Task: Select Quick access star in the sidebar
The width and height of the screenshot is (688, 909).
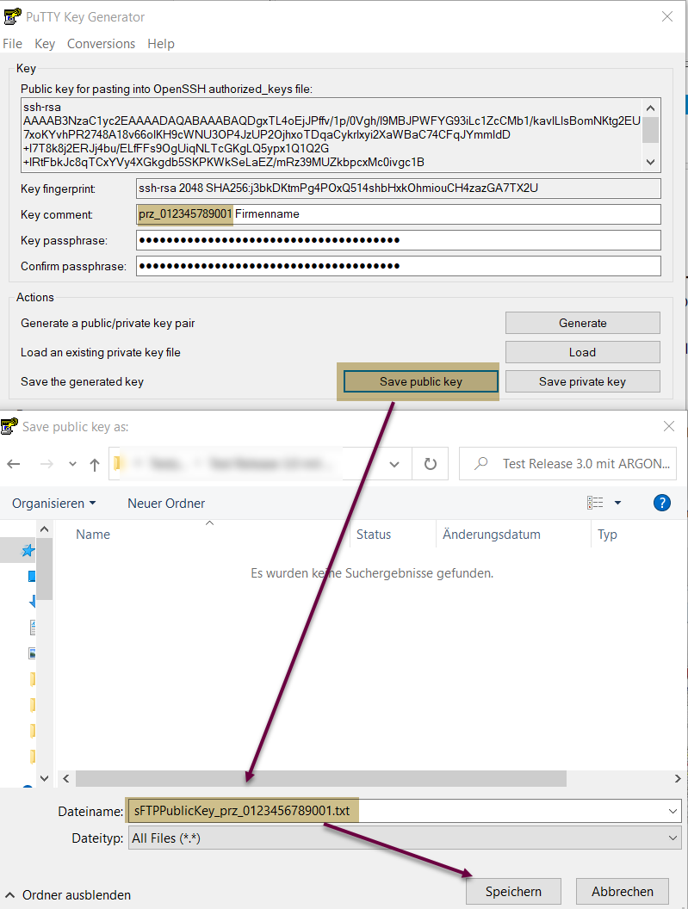Action: [x=28, y=550]
